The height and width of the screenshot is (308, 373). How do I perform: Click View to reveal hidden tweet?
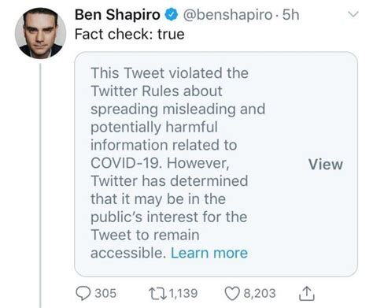[326, 165]
